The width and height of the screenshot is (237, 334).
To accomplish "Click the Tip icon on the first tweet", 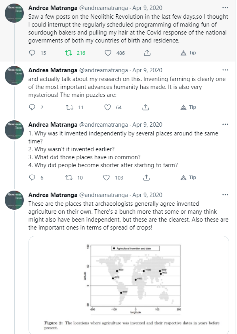I will 186,52.
